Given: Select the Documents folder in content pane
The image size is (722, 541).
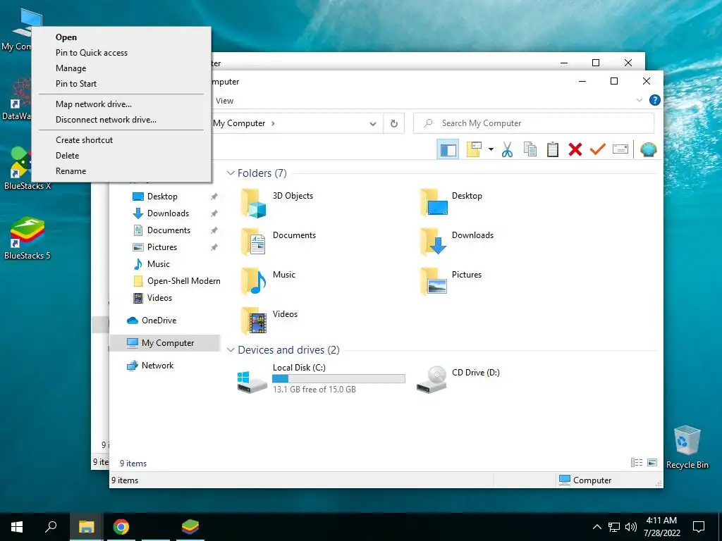Looking at the screenshot, I should (279, 242).
